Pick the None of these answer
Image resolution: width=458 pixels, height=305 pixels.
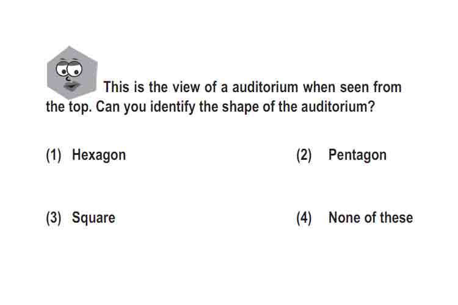pyautogui.click(x=371, y=217)
